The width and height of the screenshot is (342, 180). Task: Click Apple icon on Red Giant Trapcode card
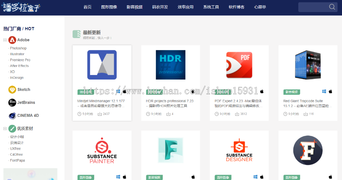[x=331, y=92]
